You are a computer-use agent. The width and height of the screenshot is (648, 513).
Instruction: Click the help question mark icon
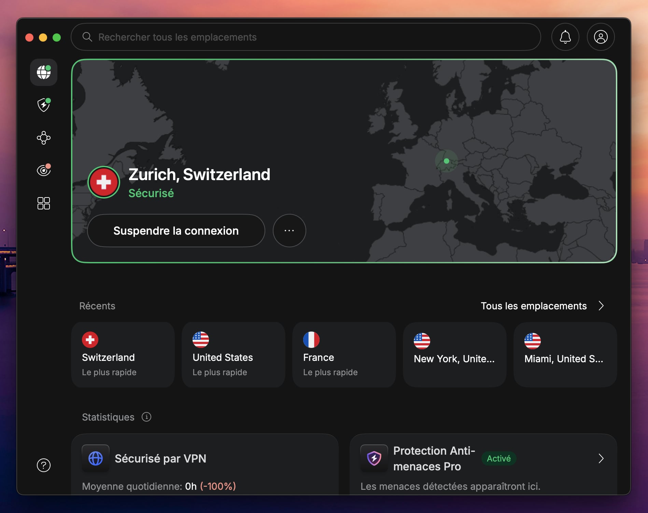click(x=43, y=465)
